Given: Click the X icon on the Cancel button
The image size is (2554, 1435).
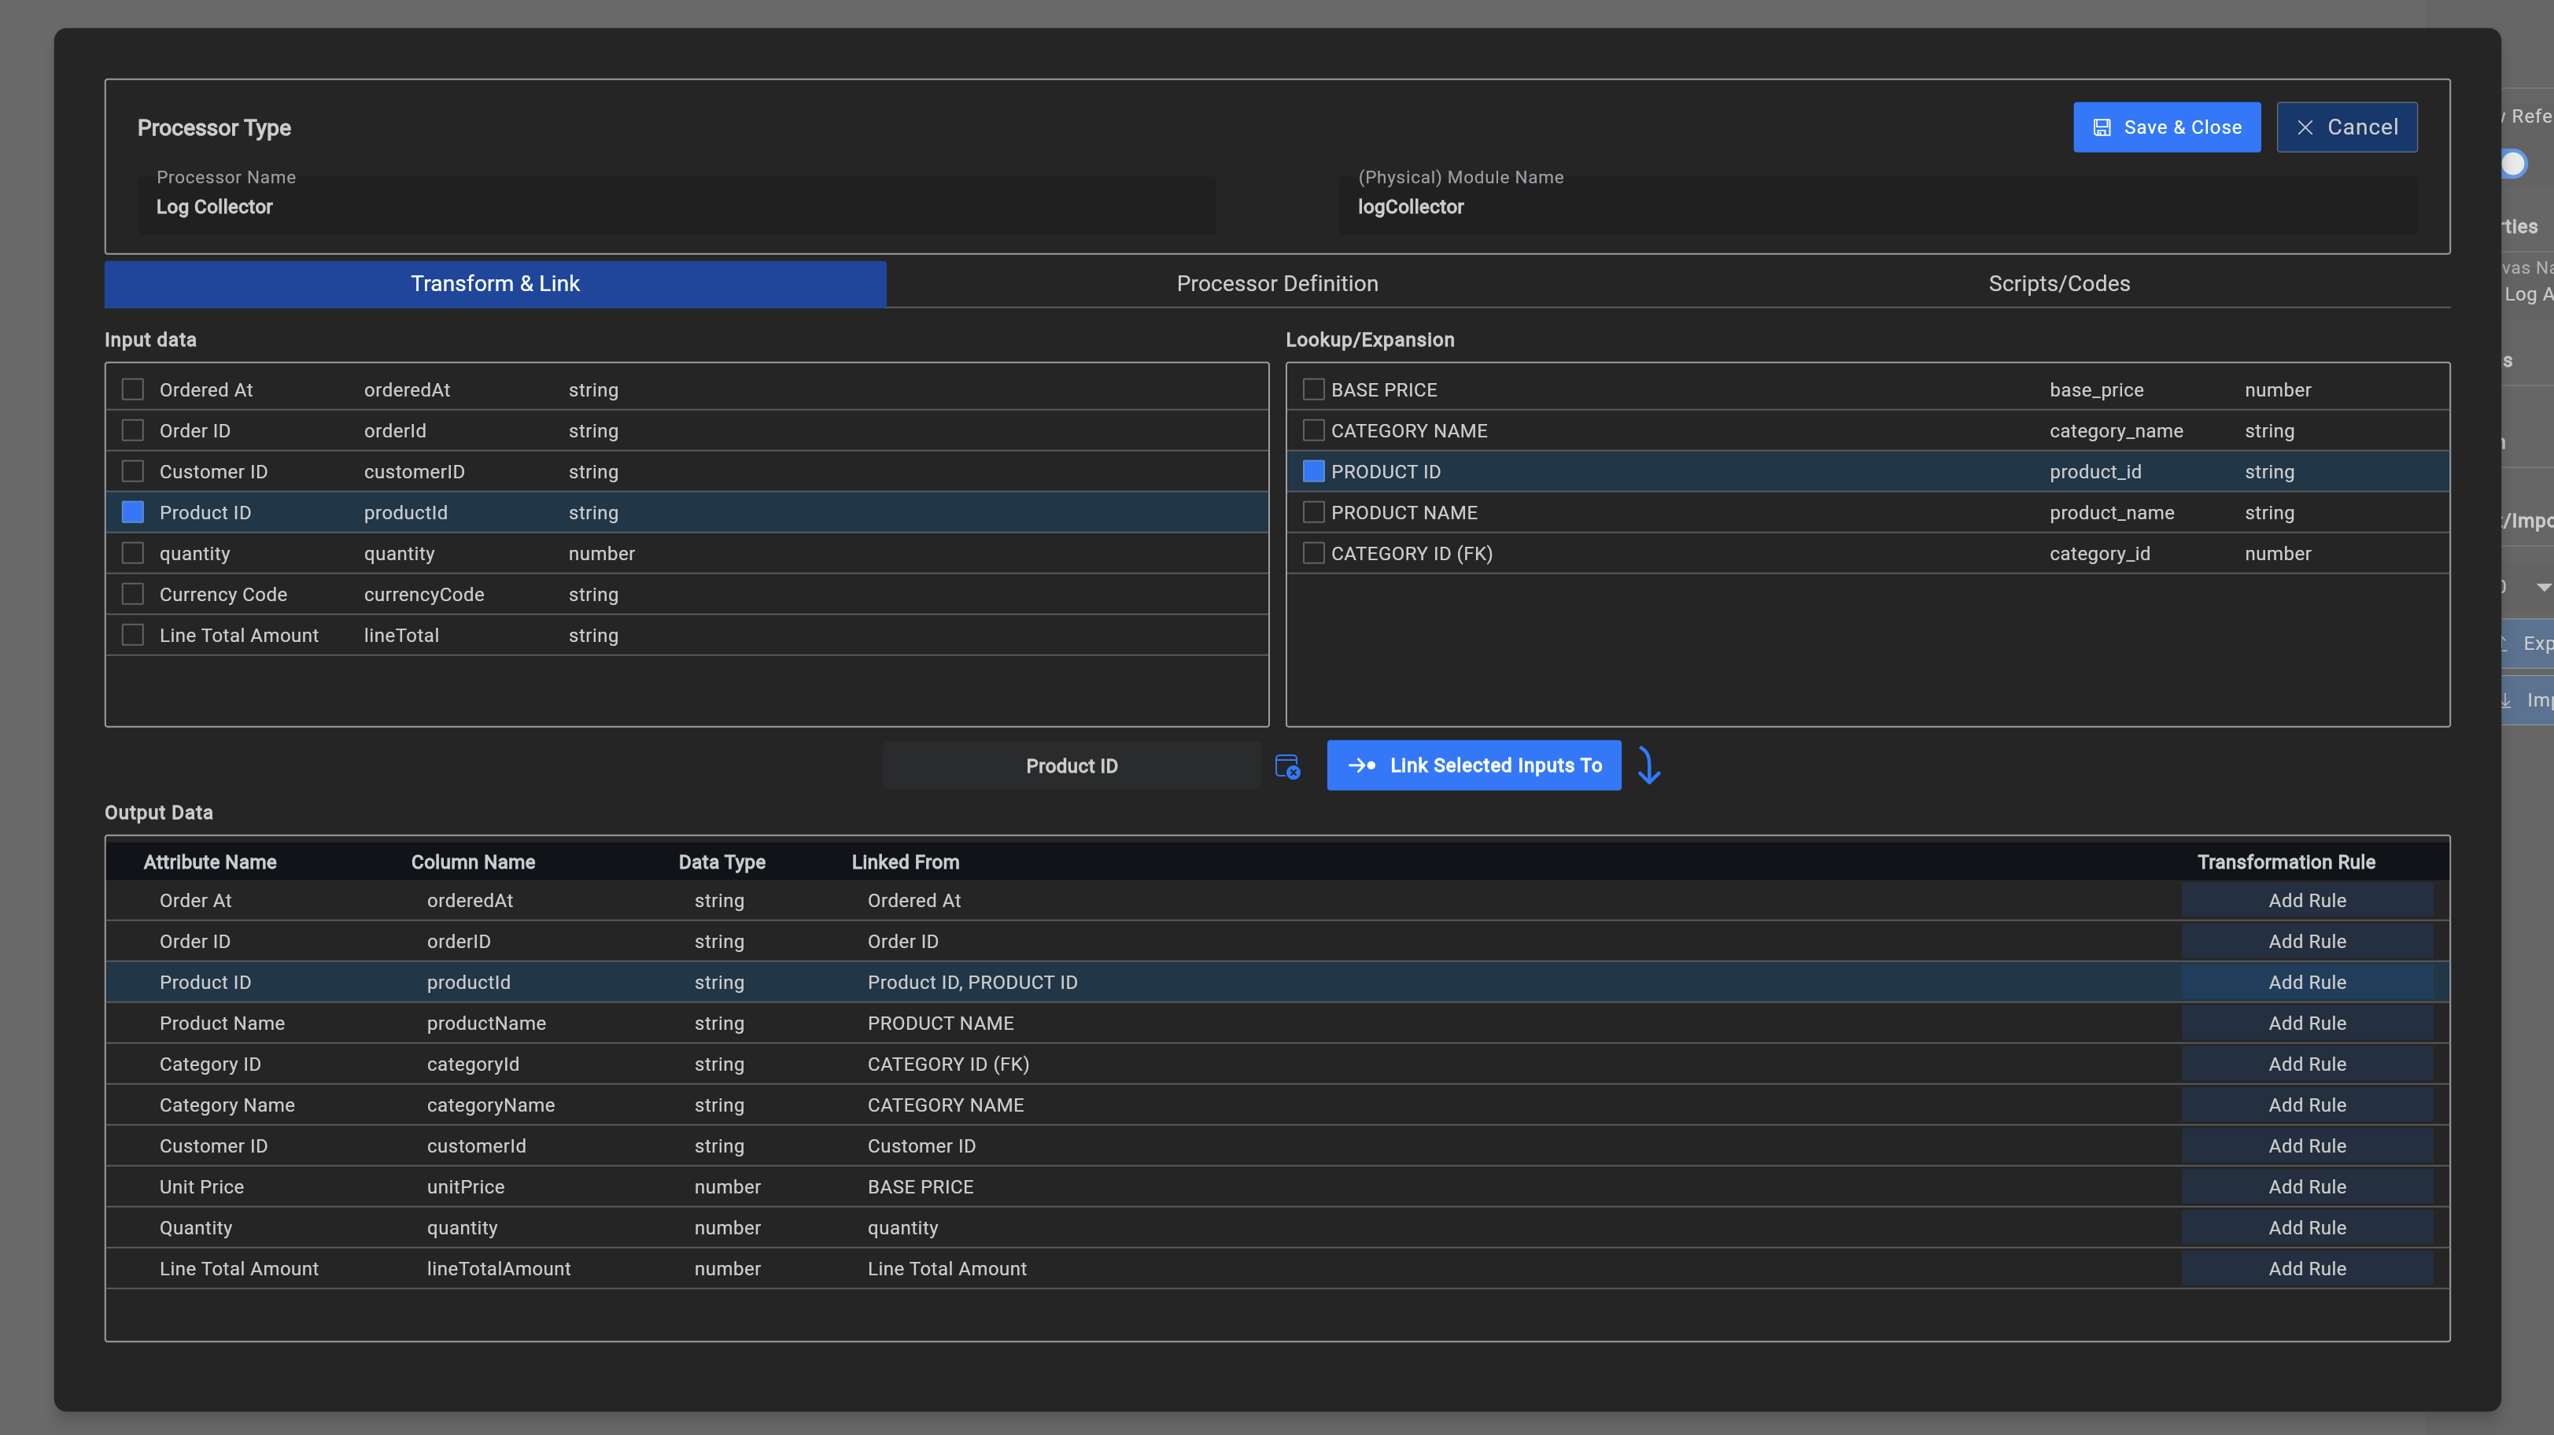Looking at the screenshot, I should tap(2305, 127).
